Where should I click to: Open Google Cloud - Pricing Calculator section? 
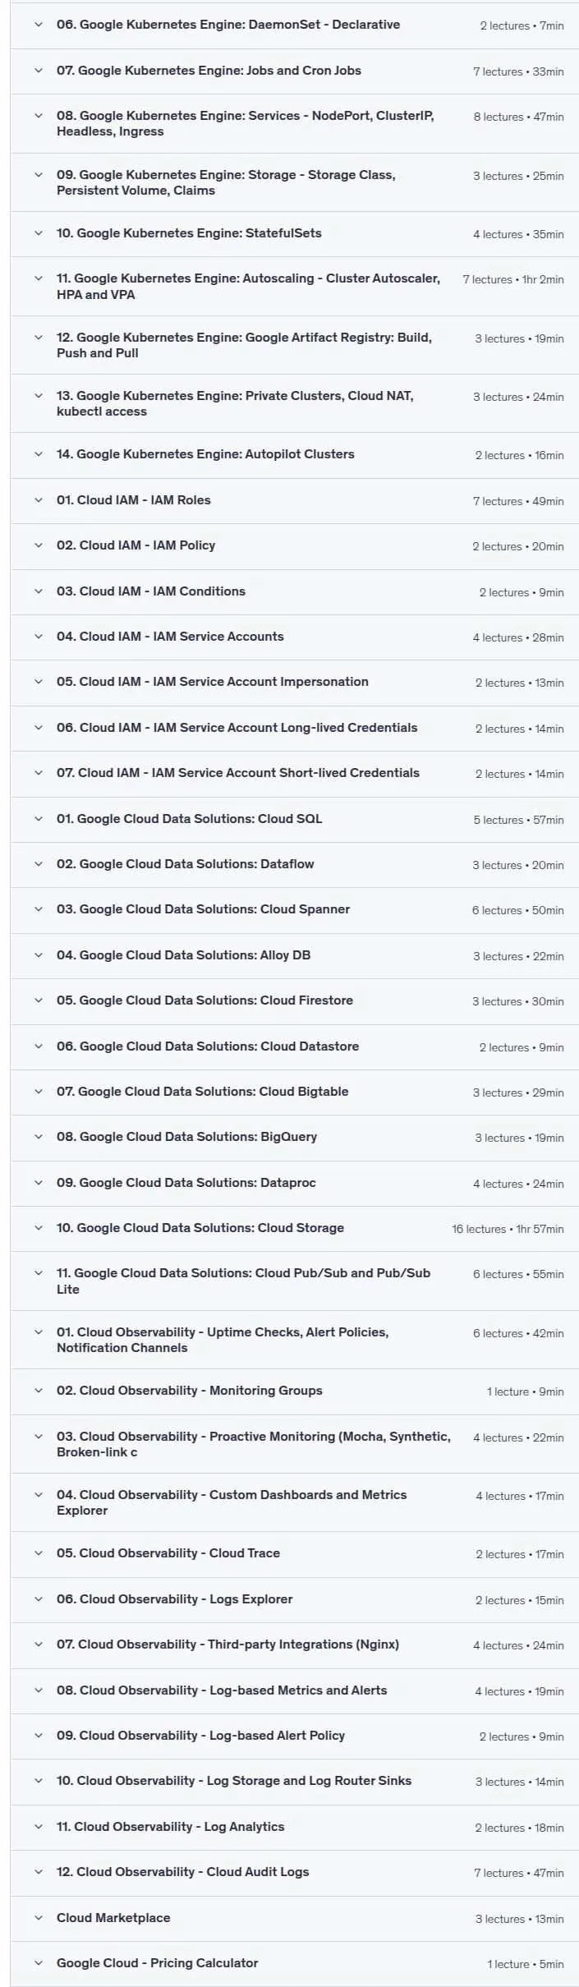click(295, 1963)
